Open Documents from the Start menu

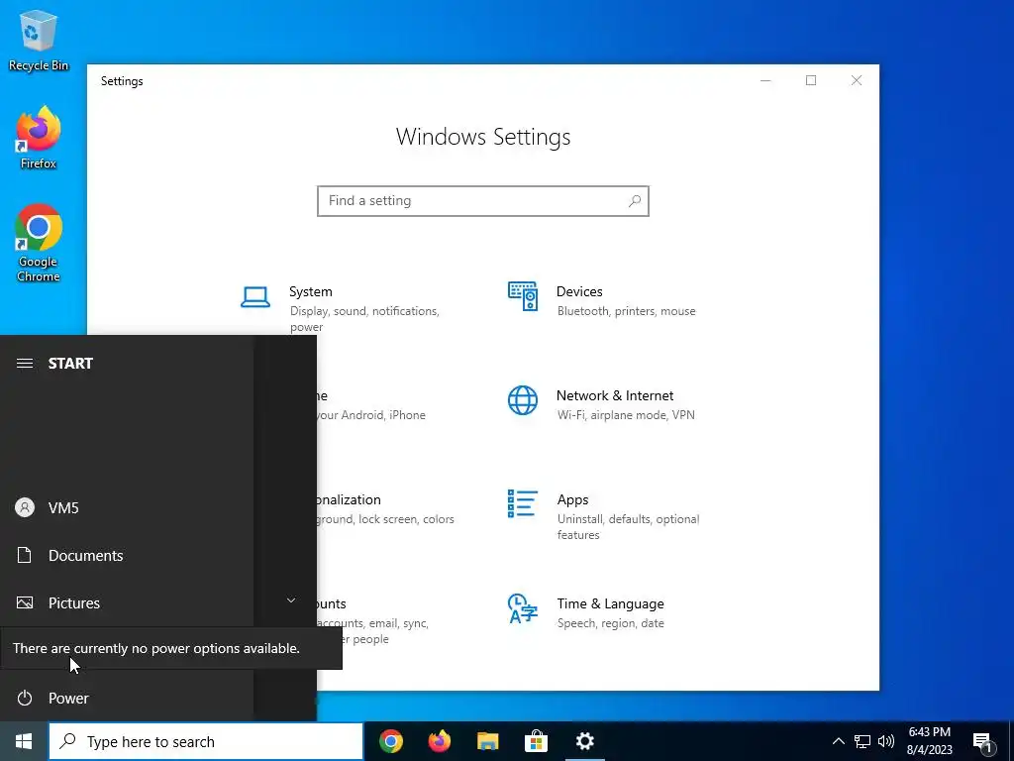86,555
